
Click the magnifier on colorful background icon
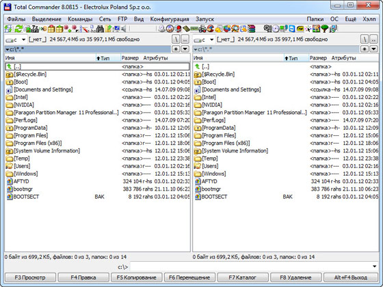click(x=235, y=29)
